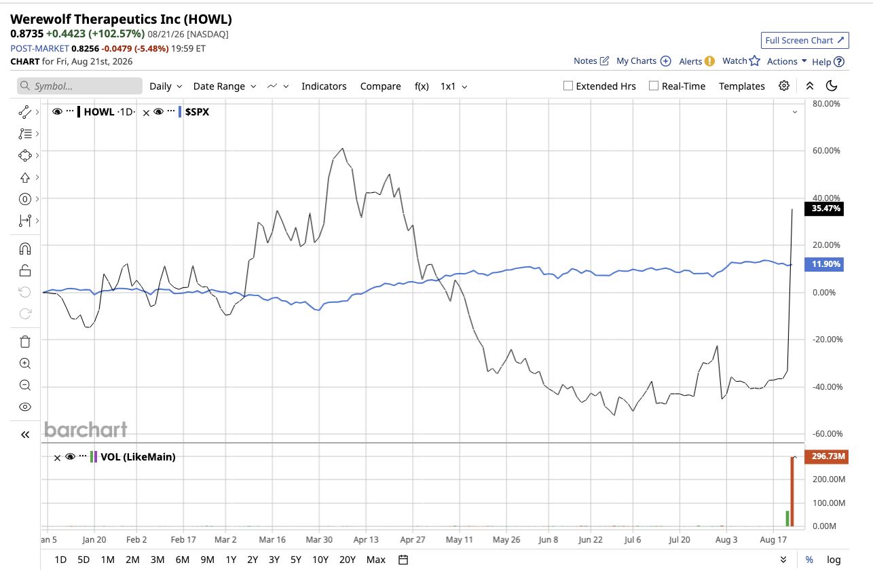Focus the Symbol search field
Viewport: 873px width, 580px height.
click(80, 86)
